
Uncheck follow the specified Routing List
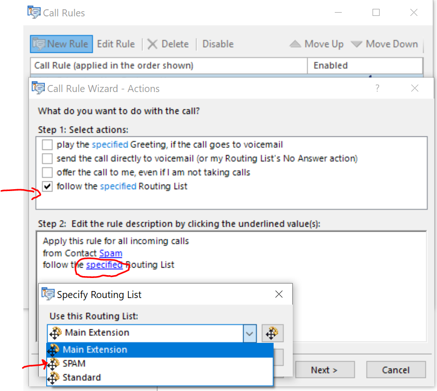pyautogui.click(x=48, y=186)
